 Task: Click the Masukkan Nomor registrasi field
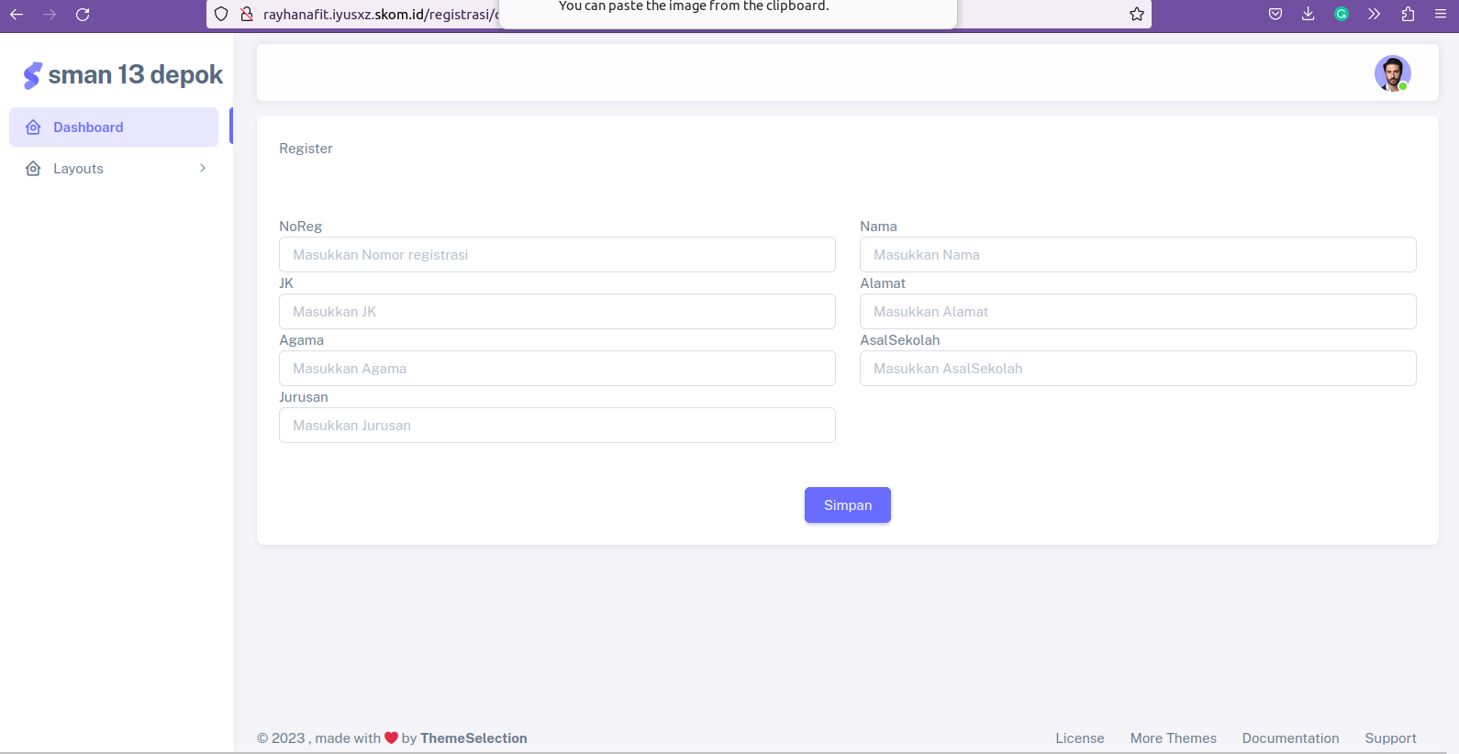tap(557, 255)
